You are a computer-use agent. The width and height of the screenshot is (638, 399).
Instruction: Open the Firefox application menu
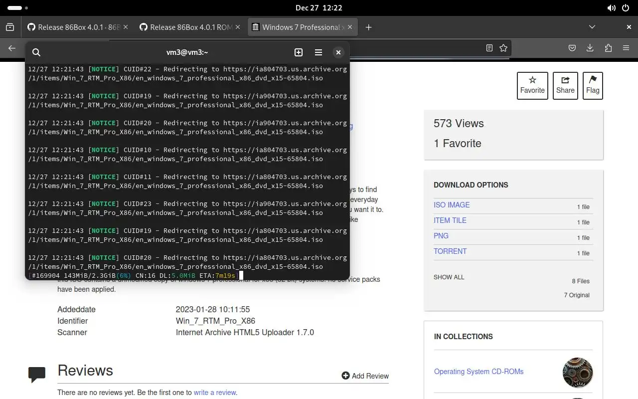pos(626,48)
